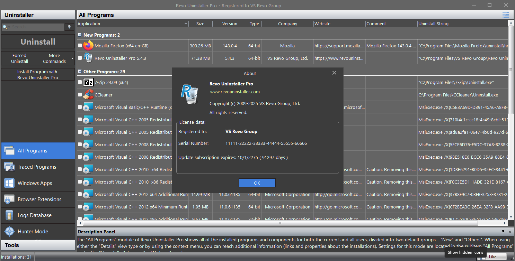Collapse the Other Programs group
Viewport: 515px width, 261px height.
pyautogui.click(x=80, y=72)
